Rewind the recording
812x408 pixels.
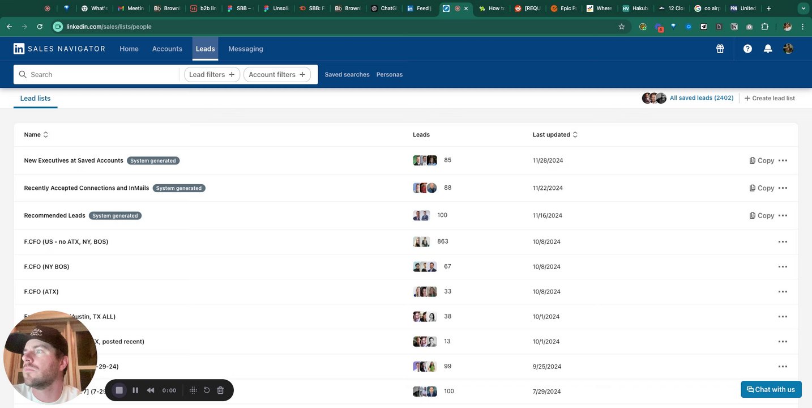tap(151, 390)
